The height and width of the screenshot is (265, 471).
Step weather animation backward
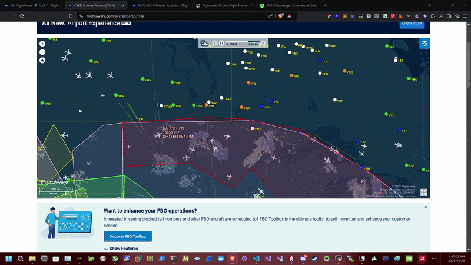tap(214, 43)
